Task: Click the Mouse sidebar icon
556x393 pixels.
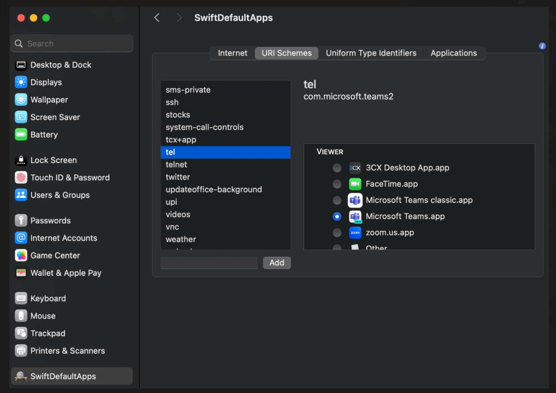Action: (21, 316)
